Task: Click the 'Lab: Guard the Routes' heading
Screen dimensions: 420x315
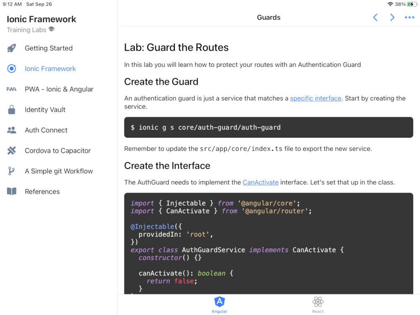Action: 176,47
